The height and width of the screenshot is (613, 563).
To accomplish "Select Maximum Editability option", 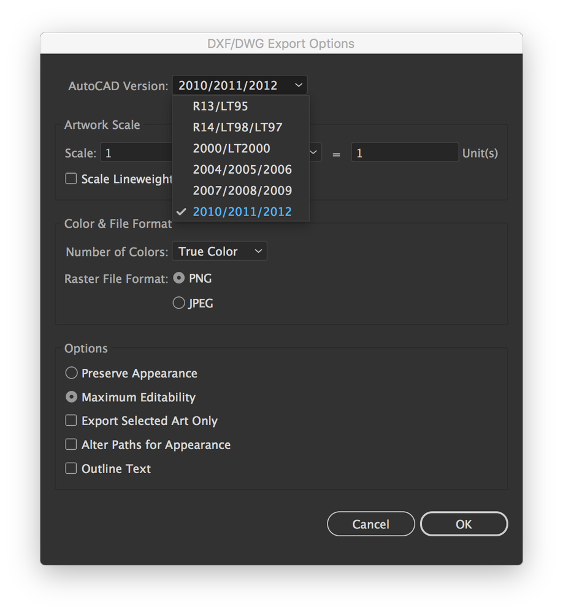I will click(71, 396).
